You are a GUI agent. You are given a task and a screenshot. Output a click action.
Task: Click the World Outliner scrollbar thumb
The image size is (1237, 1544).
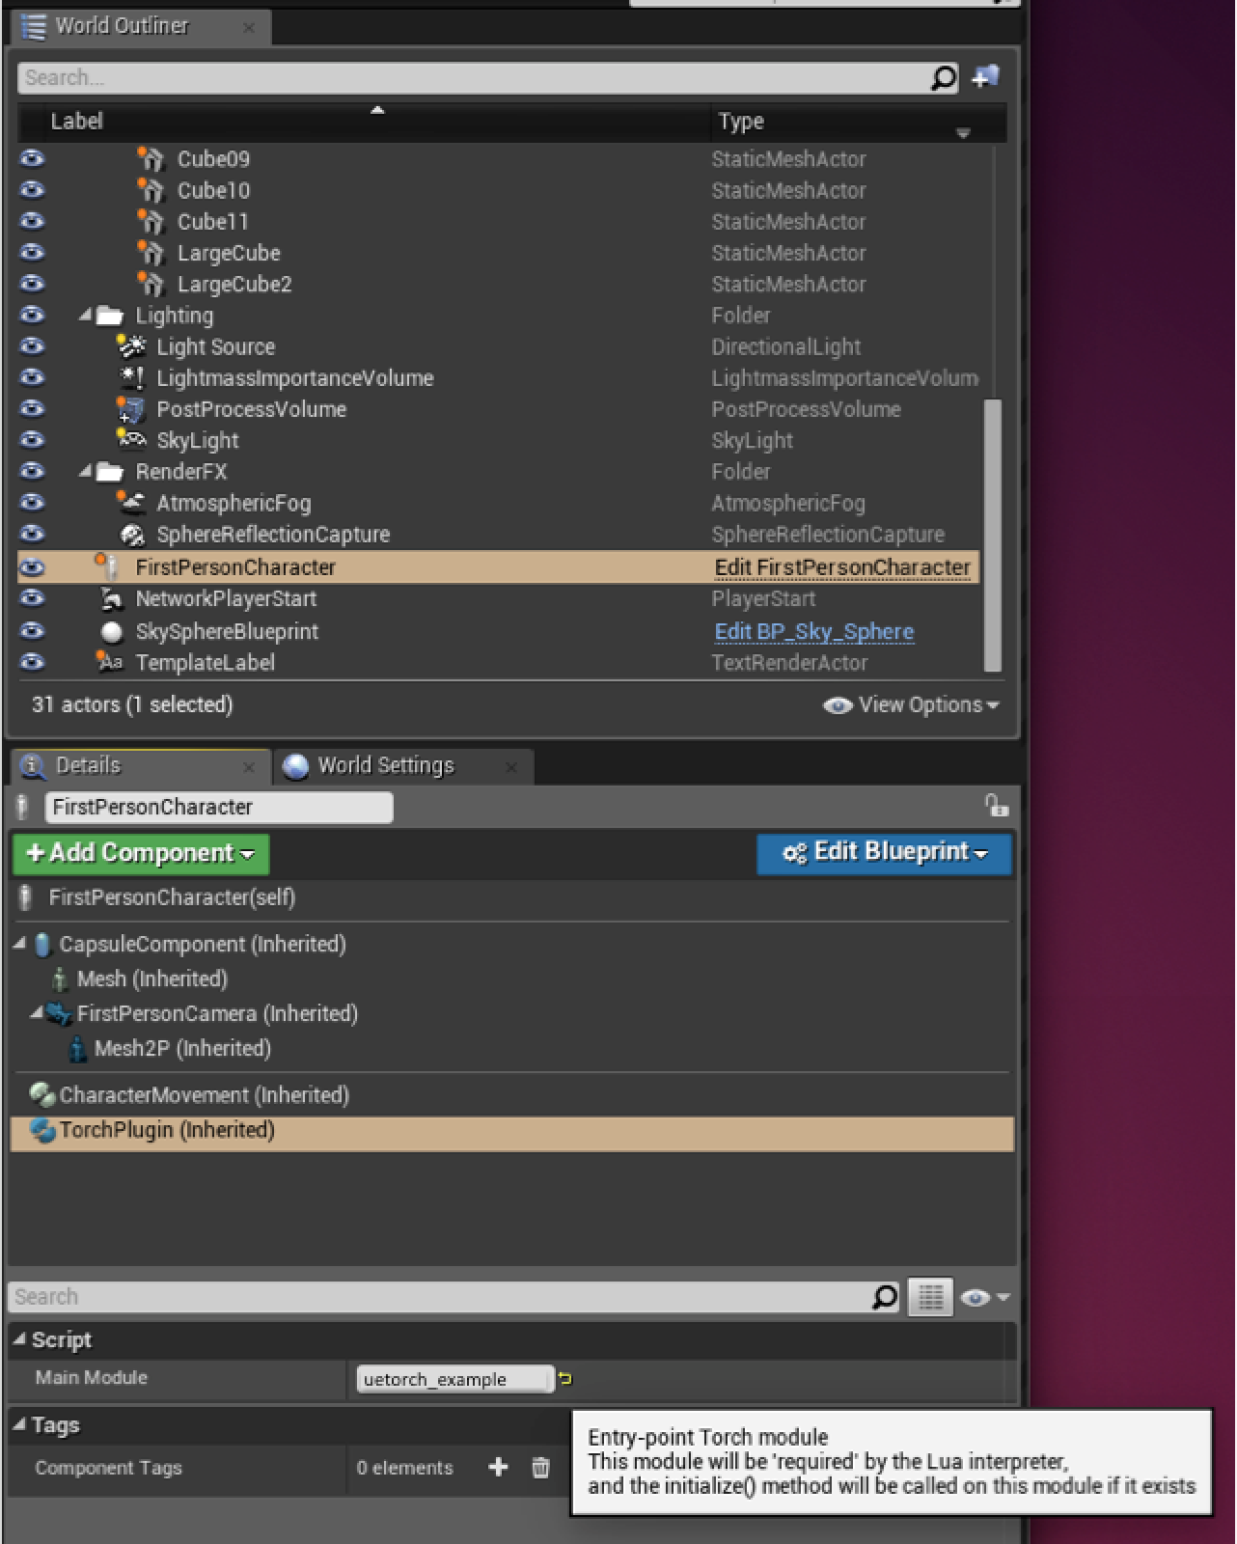coord(992,535)
